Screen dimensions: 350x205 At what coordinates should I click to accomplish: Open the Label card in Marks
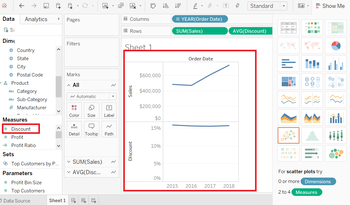click(109, 111)
